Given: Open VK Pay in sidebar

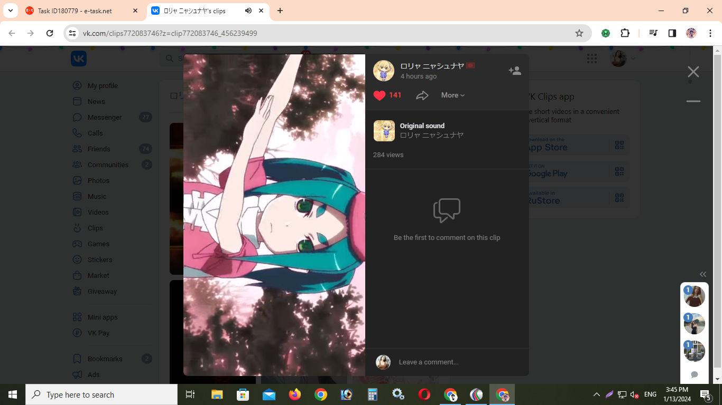Looking at the screenshot, I should 98,333.
